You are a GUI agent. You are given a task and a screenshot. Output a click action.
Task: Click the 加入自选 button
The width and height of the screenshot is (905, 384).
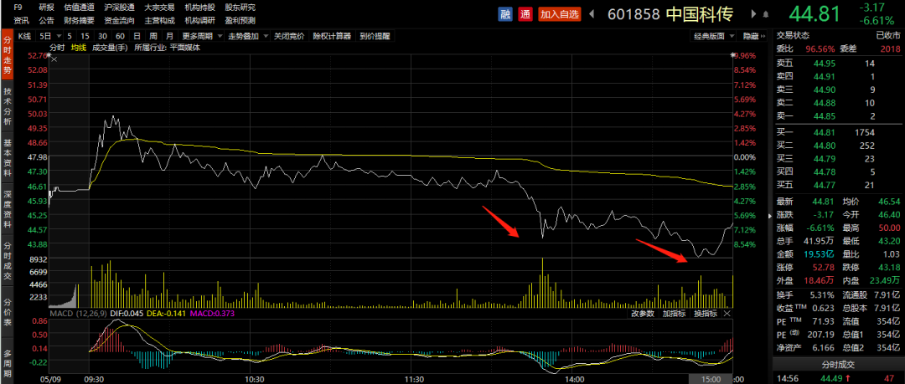(x=559, y=13)
